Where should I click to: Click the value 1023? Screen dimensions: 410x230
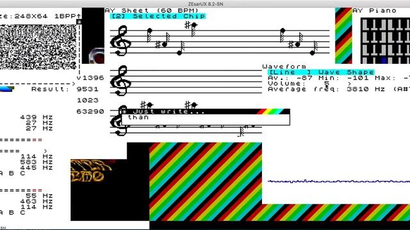[88, 100]
